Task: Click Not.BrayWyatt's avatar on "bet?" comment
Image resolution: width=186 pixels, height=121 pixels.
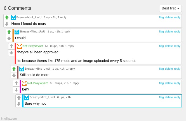Action: pos(24,83)
